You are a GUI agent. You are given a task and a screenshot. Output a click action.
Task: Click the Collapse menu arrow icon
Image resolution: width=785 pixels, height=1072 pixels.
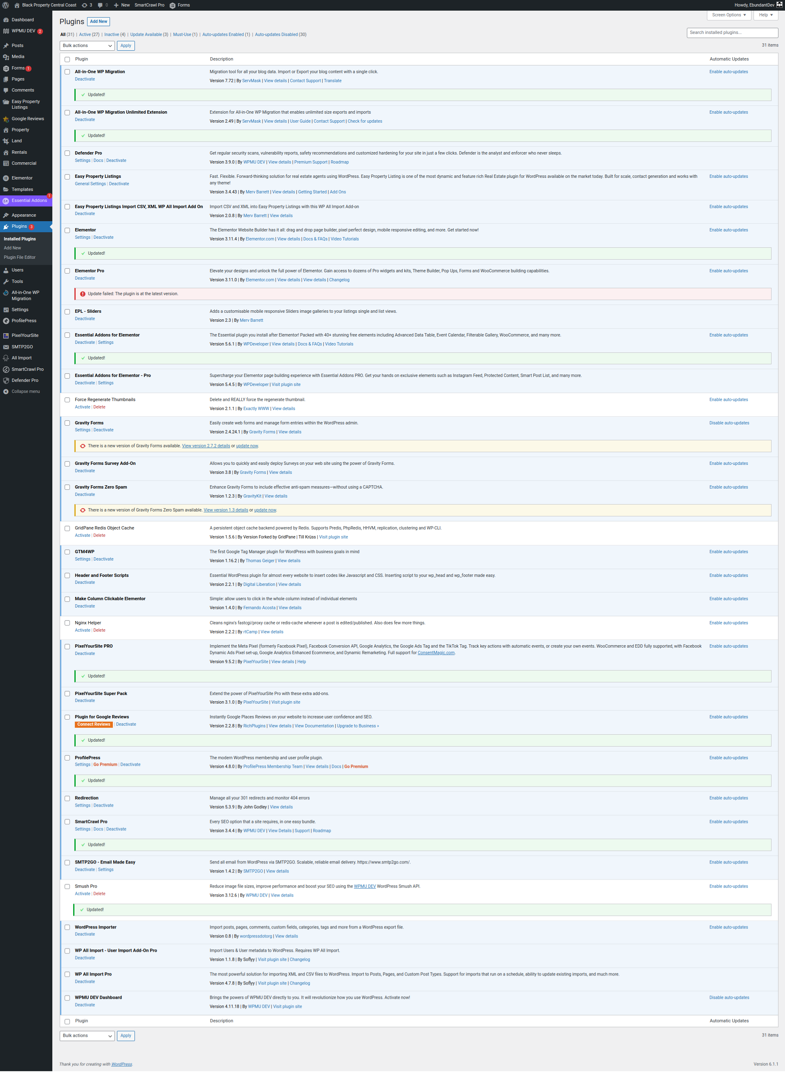[6, 392]
